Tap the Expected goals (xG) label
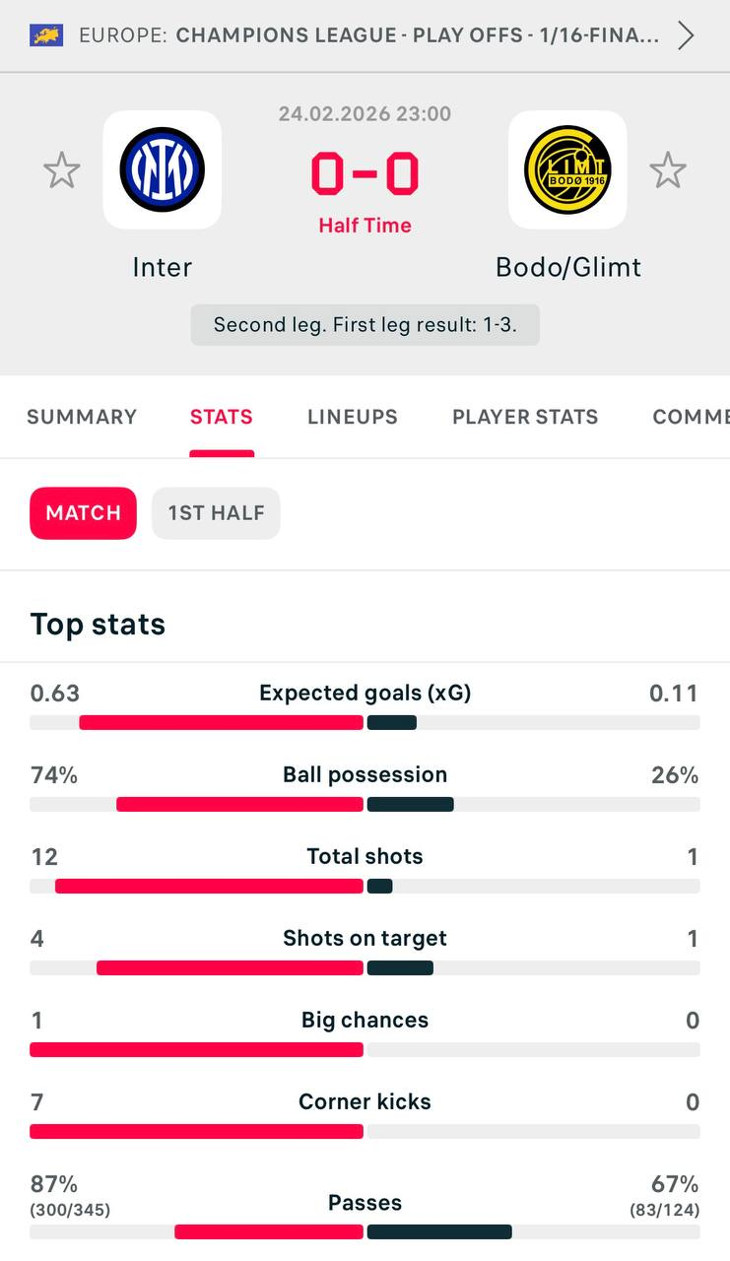730x1261 pixels. (365, 694)
